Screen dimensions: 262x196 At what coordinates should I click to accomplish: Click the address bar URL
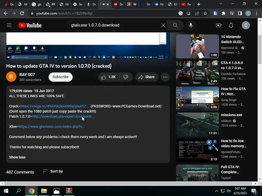tap(64, 13)
